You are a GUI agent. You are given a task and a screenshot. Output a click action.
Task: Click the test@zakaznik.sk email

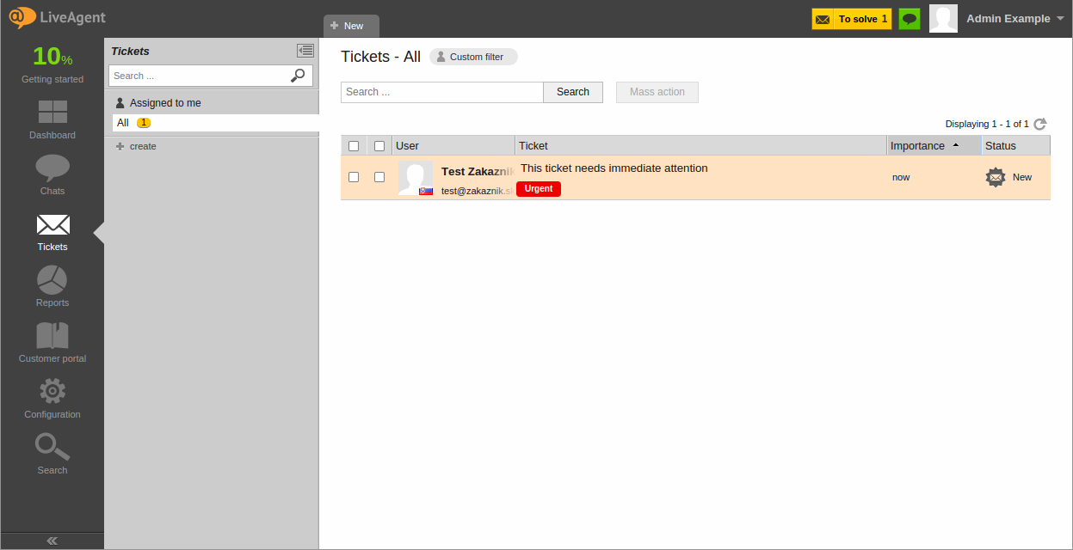pos(478,191)
